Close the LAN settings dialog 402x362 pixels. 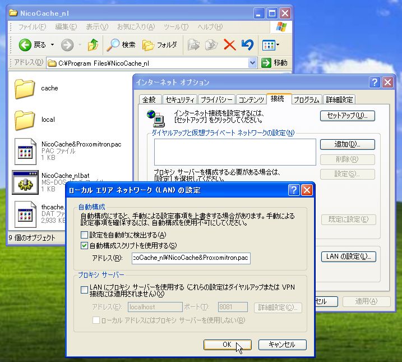pyautogui.click(x=307, y=190)
